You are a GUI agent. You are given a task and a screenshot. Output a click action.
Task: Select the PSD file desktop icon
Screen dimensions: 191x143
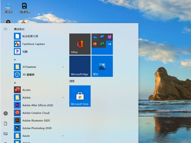click(25, 8)
